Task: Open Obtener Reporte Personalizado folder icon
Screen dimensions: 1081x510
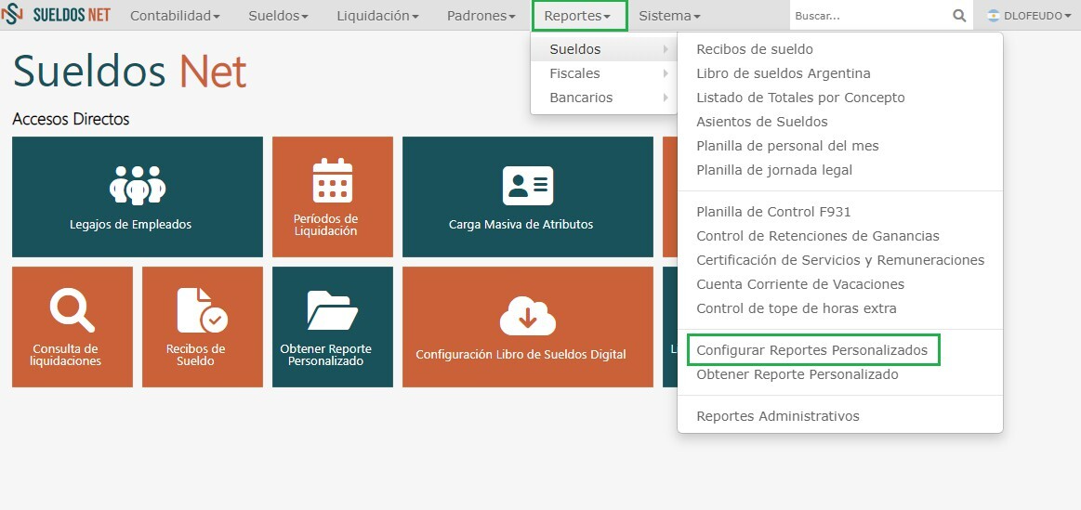Action: [x=333, y=310]
